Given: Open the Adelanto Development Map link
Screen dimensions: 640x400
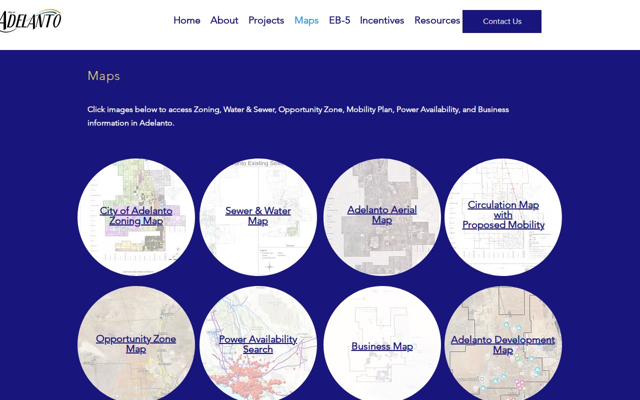Looking at the screenshot, I should pyautogui.click(x=503, y=345).
